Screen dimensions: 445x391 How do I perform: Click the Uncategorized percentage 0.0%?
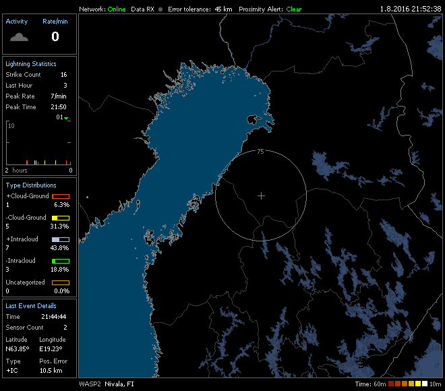coord(62,291)
